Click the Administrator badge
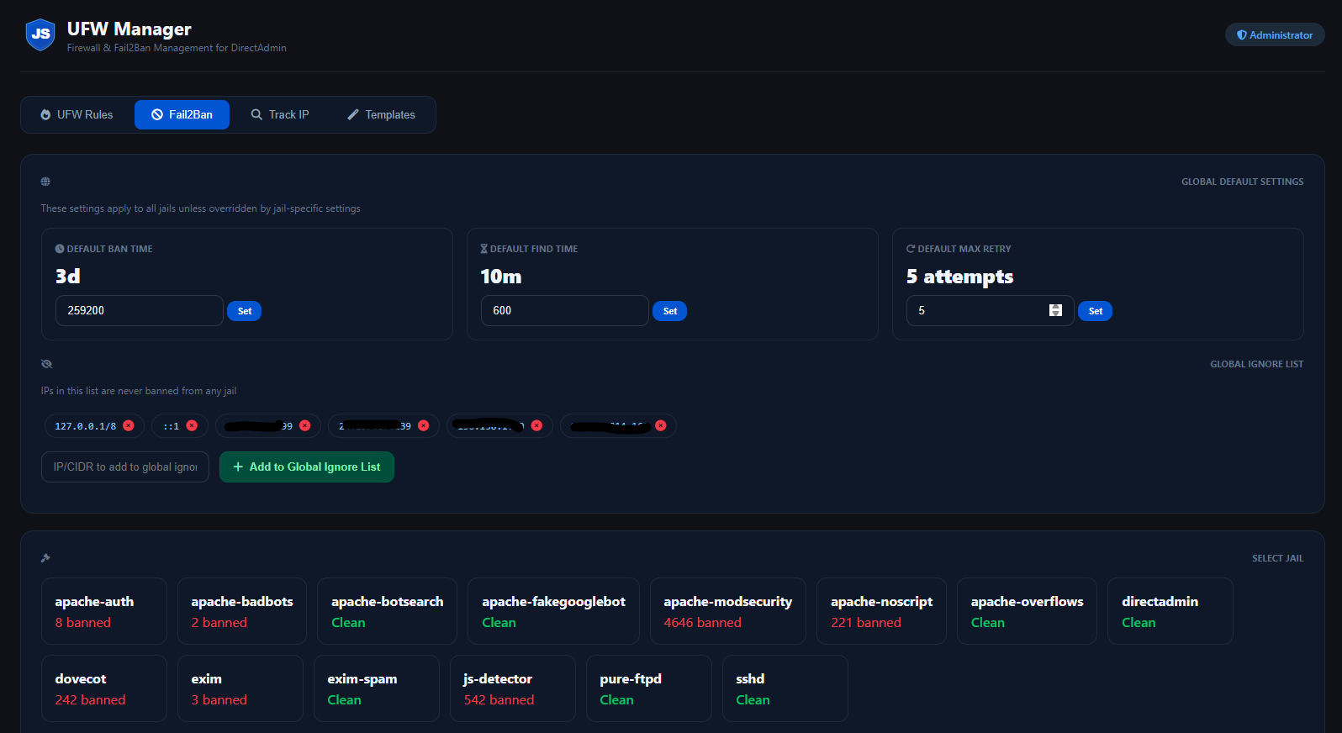 tap(1274, 35)
